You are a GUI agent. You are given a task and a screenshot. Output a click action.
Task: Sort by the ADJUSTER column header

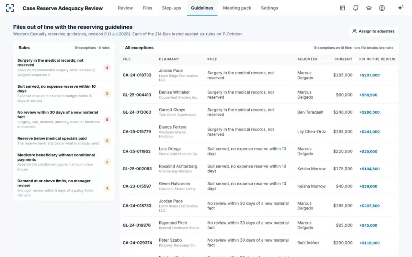click(x=307, y=59)
